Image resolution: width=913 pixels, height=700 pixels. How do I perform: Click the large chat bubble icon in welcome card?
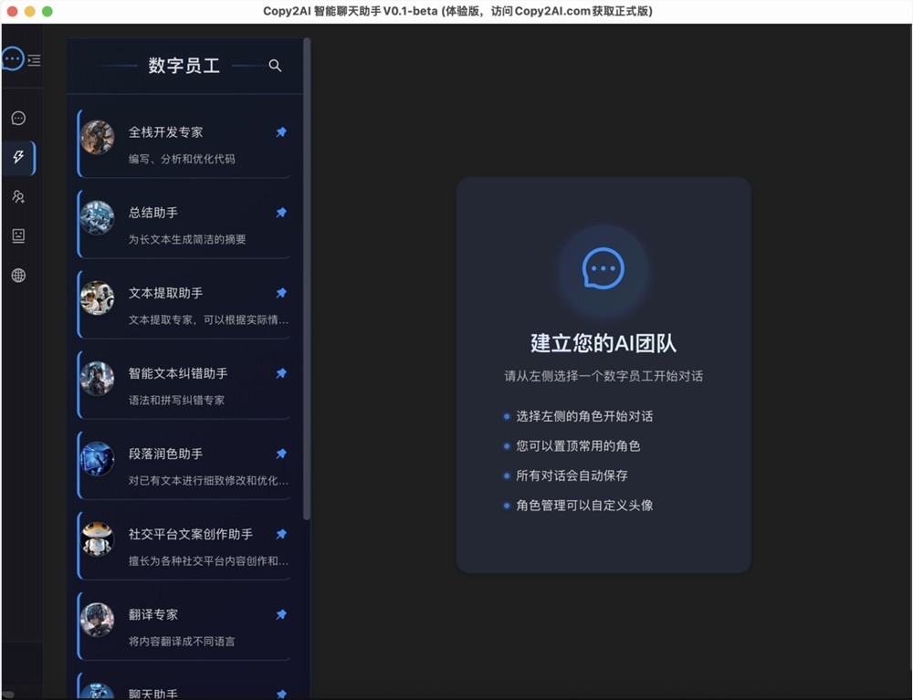coord(603,269)
